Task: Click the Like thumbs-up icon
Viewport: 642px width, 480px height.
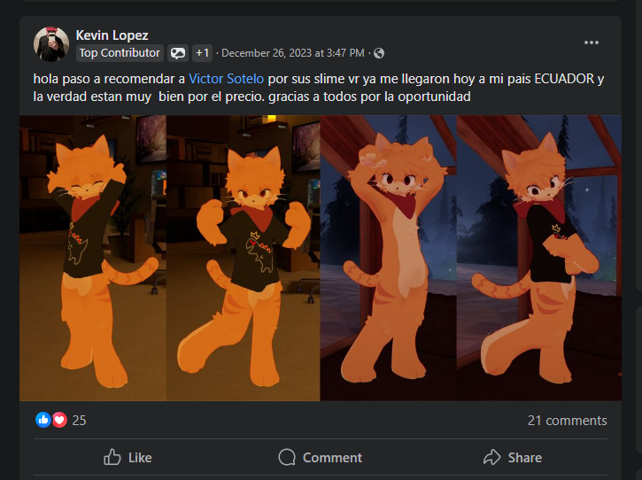Action: (112, 457)
